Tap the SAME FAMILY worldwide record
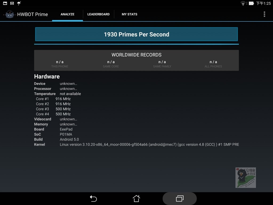 [162, 64]
